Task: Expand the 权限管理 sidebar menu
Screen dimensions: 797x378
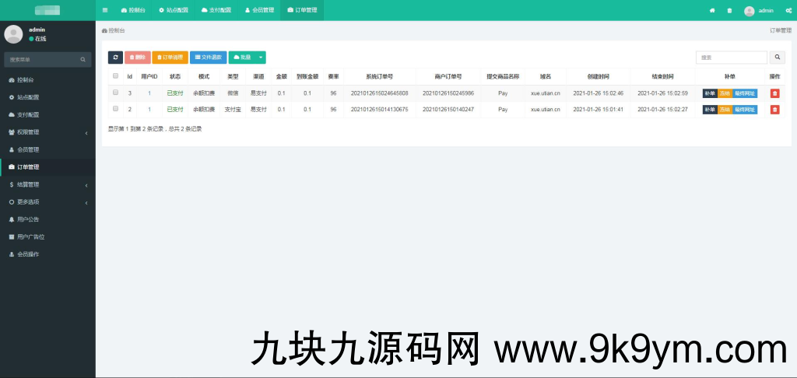Action: click(47, 132)
